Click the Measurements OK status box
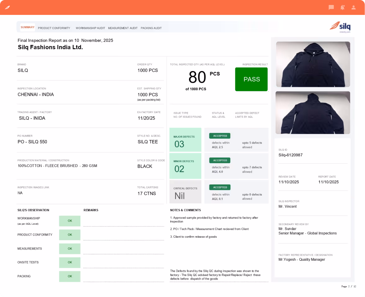The width and height of the screenshot is (365, 297). 70,249
